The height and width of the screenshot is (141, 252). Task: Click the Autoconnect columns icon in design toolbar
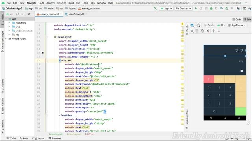coord(197,31)
